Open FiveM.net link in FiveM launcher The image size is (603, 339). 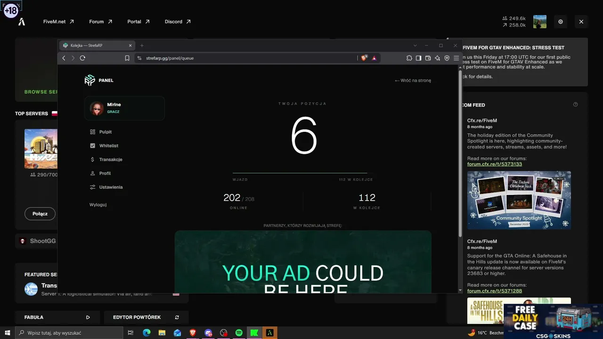tap(58, 22)
